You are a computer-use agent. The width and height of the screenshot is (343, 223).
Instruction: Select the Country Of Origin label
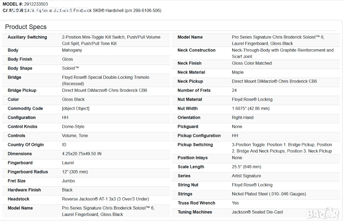point(26,145)
